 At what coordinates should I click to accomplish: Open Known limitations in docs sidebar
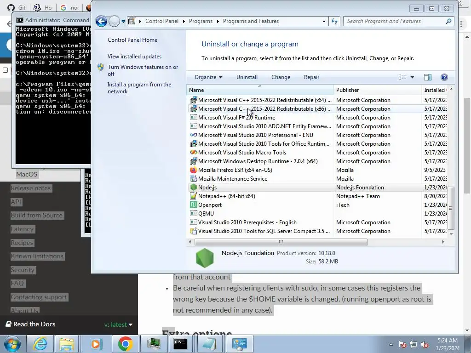37,256
